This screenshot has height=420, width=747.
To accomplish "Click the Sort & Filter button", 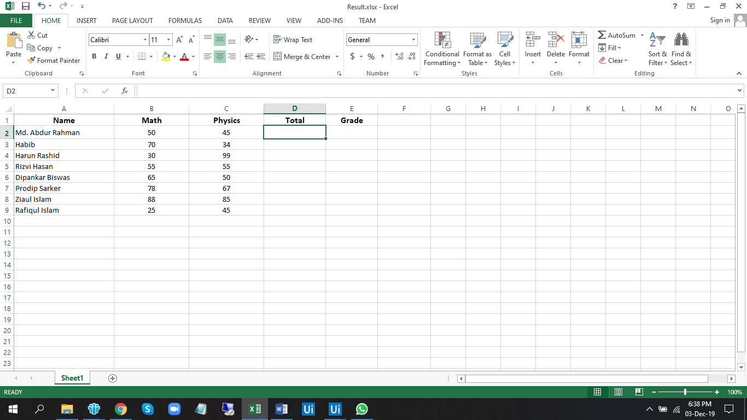I will coord(658,49).
